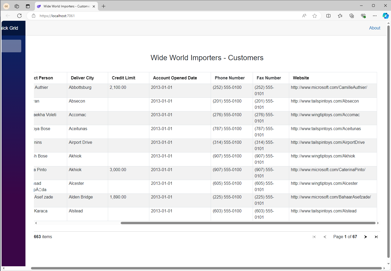The width and height of the screenshot is (391, 271).
Task: Activate the Read aloud icon
Action: (x=304, y=16)
